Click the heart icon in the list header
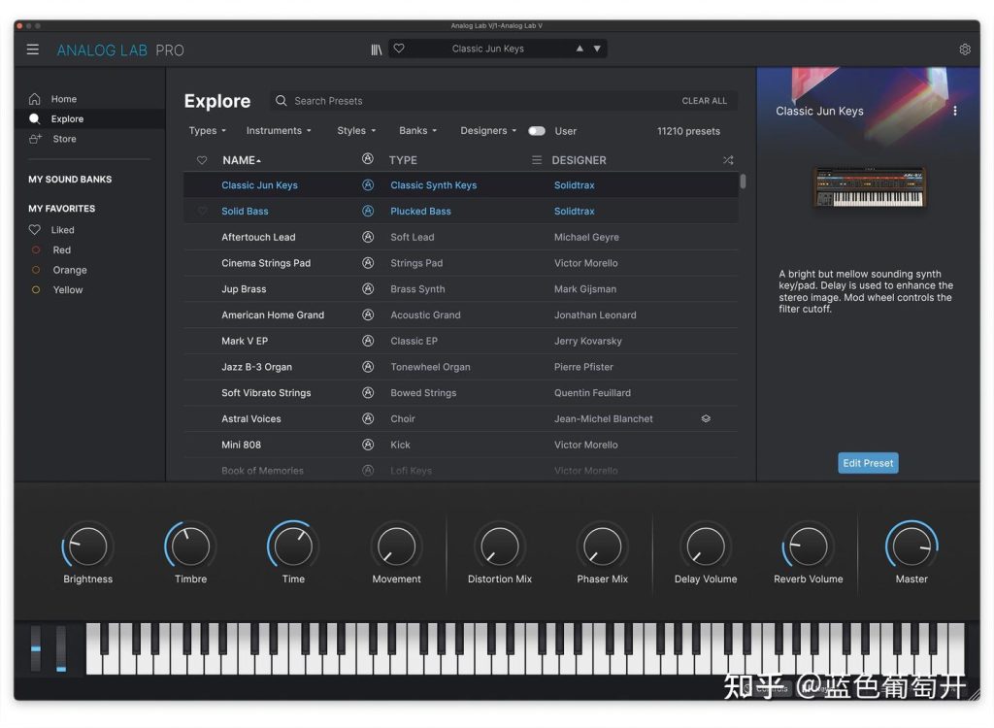The height and width of the screenshot is (728, 994). click(202, 160)
